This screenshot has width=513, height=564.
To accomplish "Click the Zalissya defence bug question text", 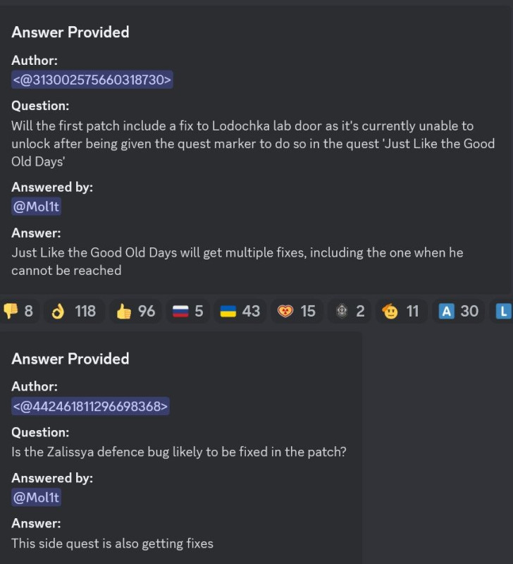I will [179, 452].
